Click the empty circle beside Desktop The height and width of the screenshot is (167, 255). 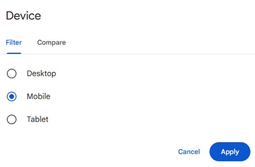[x=11, y=74]
